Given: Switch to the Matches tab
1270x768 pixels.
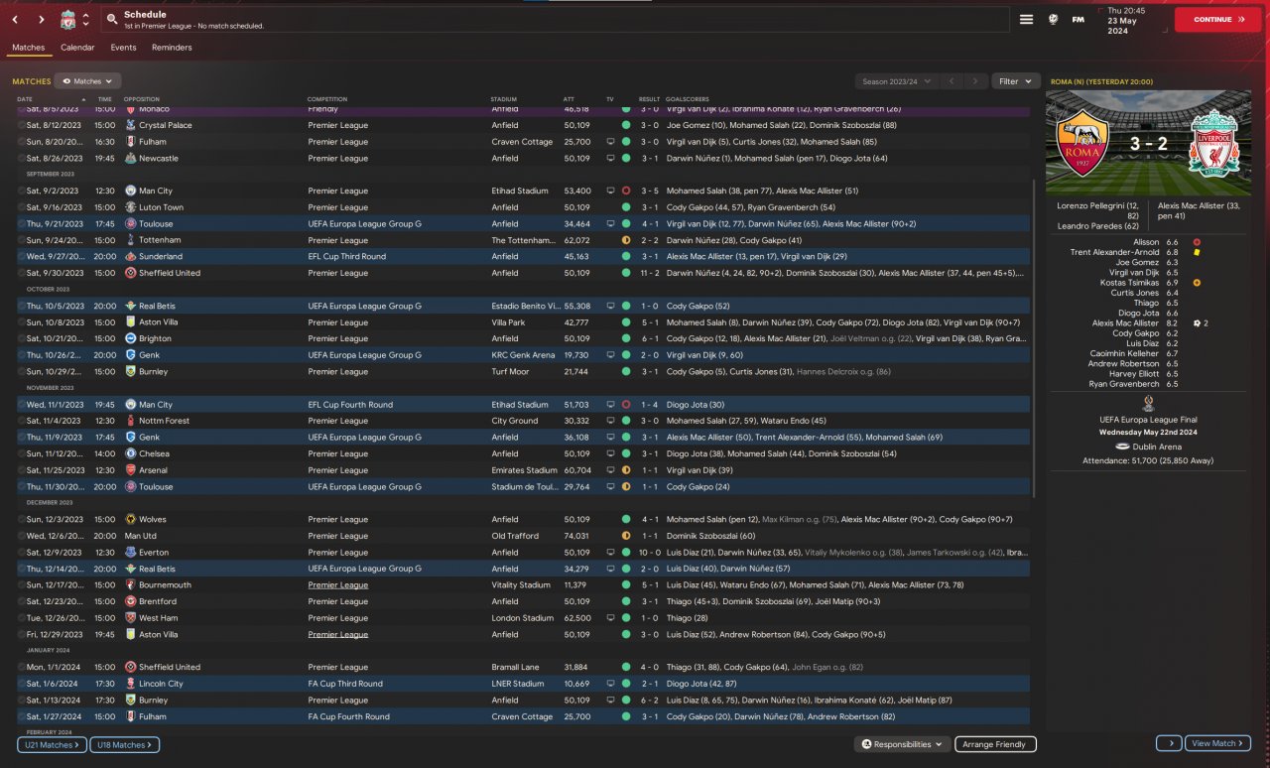Looking at the screenshot, I should pyautogui.click(x=28, y=48).
